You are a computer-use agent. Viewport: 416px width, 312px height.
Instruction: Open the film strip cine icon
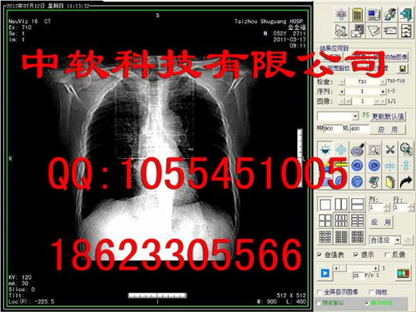(x=403, y=274)
